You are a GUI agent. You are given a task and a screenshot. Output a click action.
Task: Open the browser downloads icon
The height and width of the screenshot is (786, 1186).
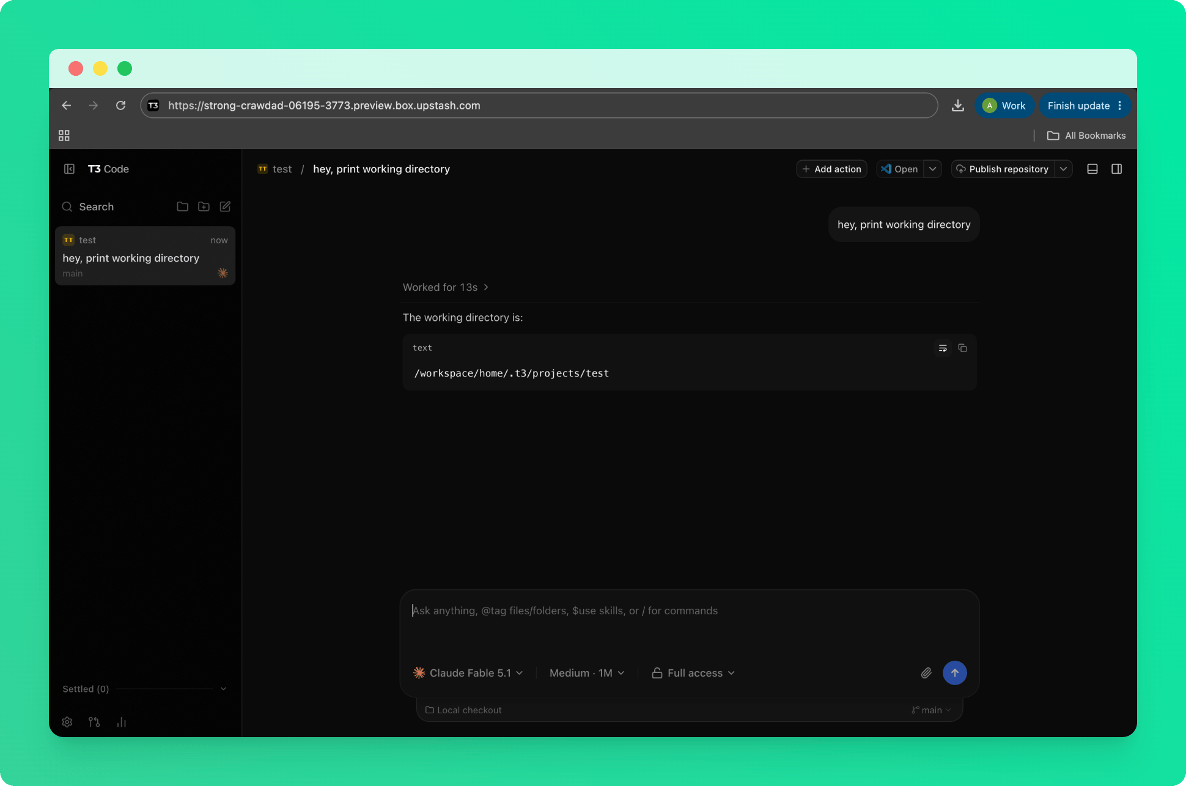[958, 105]
